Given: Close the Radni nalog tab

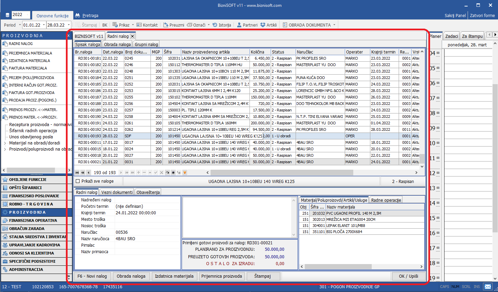Looking at the screenshot, I should (132, 36).
